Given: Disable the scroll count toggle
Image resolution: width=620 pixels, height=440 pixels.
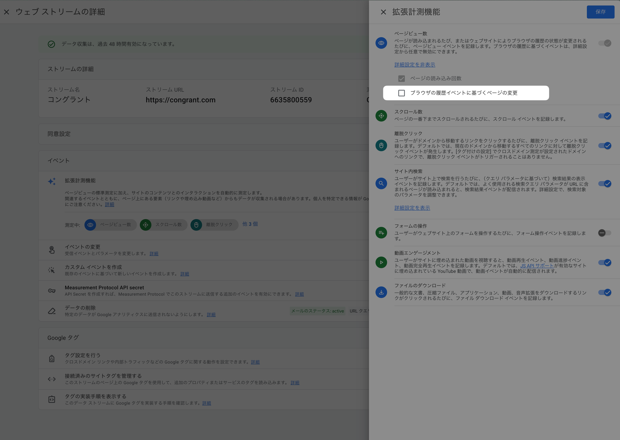Looking at the screenshot, I should click(605, 116).
